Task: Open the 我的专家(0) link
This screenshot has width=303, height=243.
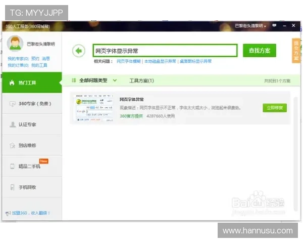Action: point(18,59)
